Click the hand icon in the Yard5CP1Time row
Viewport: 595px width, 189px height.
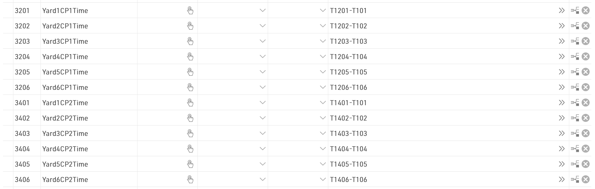click(190, 72)
